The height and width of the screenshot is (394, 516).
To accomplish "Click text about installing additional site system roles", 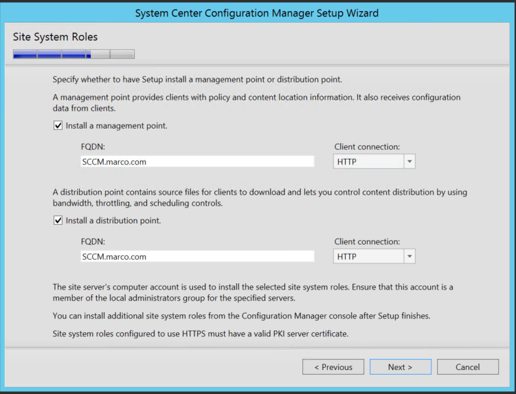I will coord(242,316).
